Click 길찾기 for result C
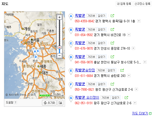 (101, 43)
